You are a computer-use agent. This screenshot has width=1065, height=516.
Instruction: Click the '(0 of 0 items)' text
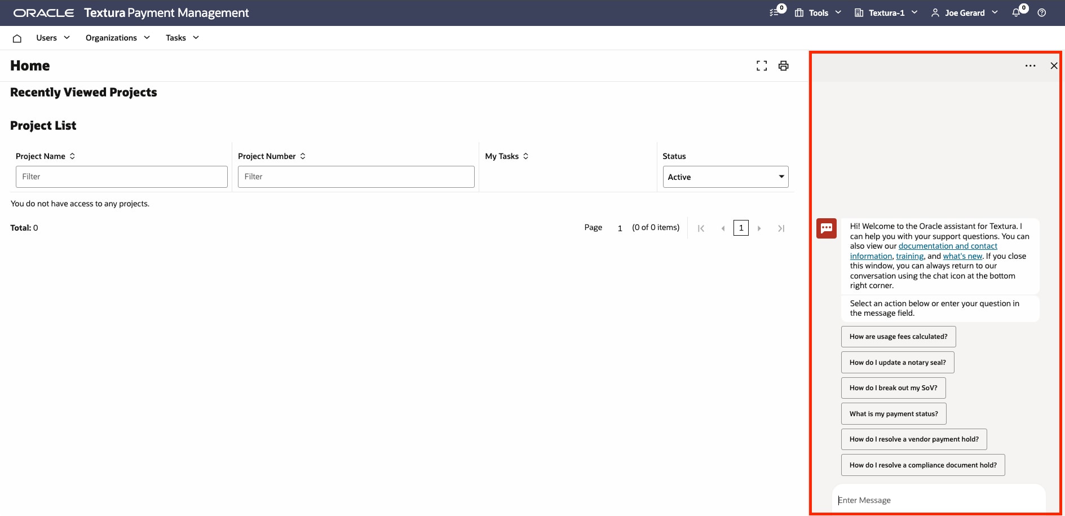tap(656, 227)
